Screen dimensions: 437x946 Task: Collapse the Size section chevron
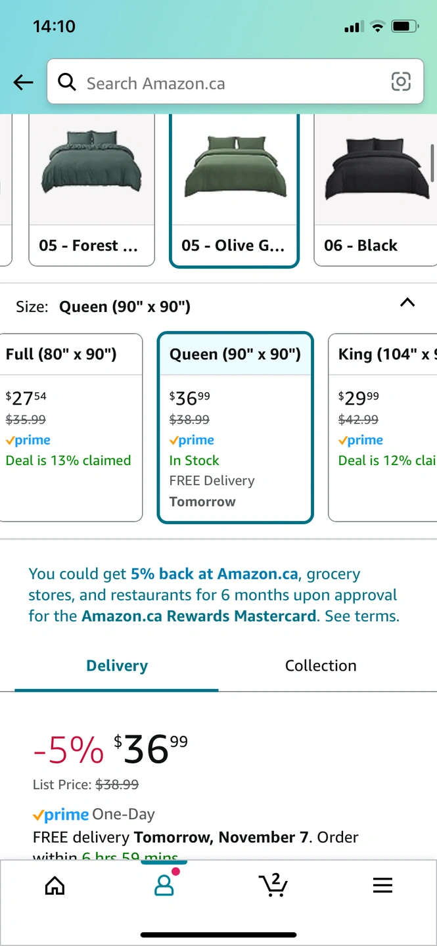tap(407, 303)
